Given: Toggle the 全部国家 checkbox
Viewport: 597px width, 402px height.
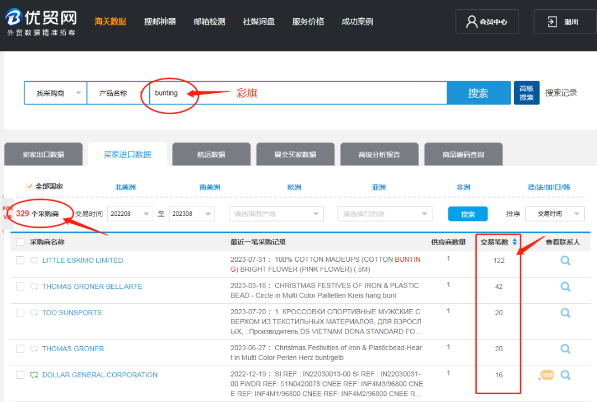Looking at the screenshot, I should click(x=30, y=187).
